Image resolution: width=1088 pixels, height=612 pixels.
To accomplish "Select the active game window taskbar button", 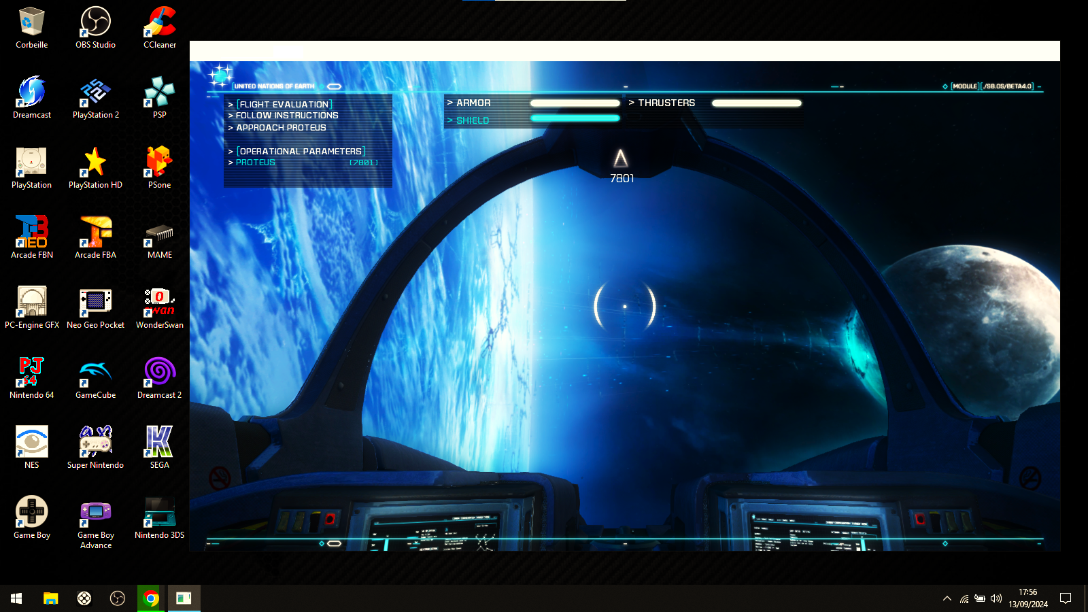I will pyautogui.click(x=184, y=598).
